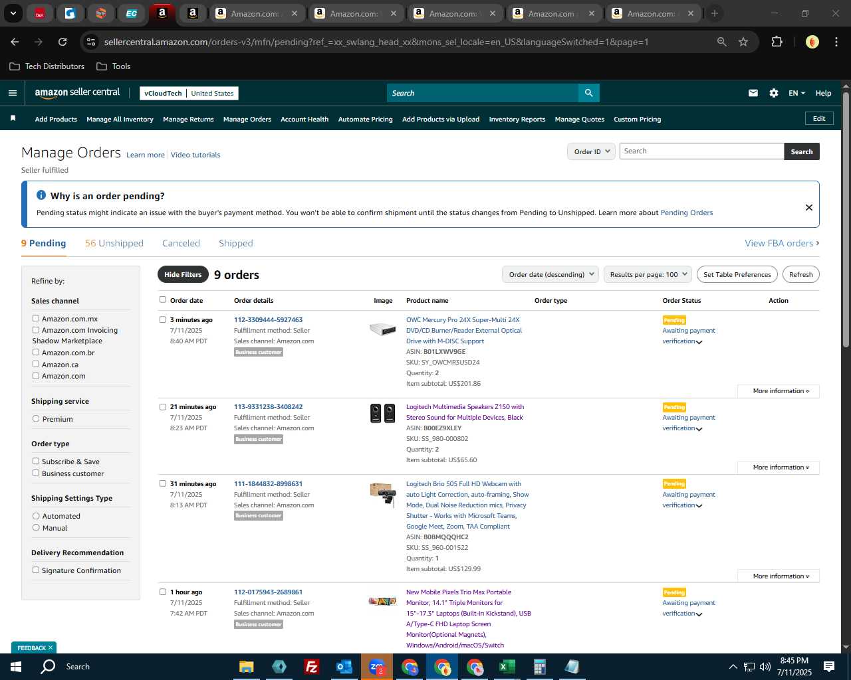Click the bookmark flag icon in nav bar
Image resolution: width=851 pixels, height=680 pixels.
point(13,118)
